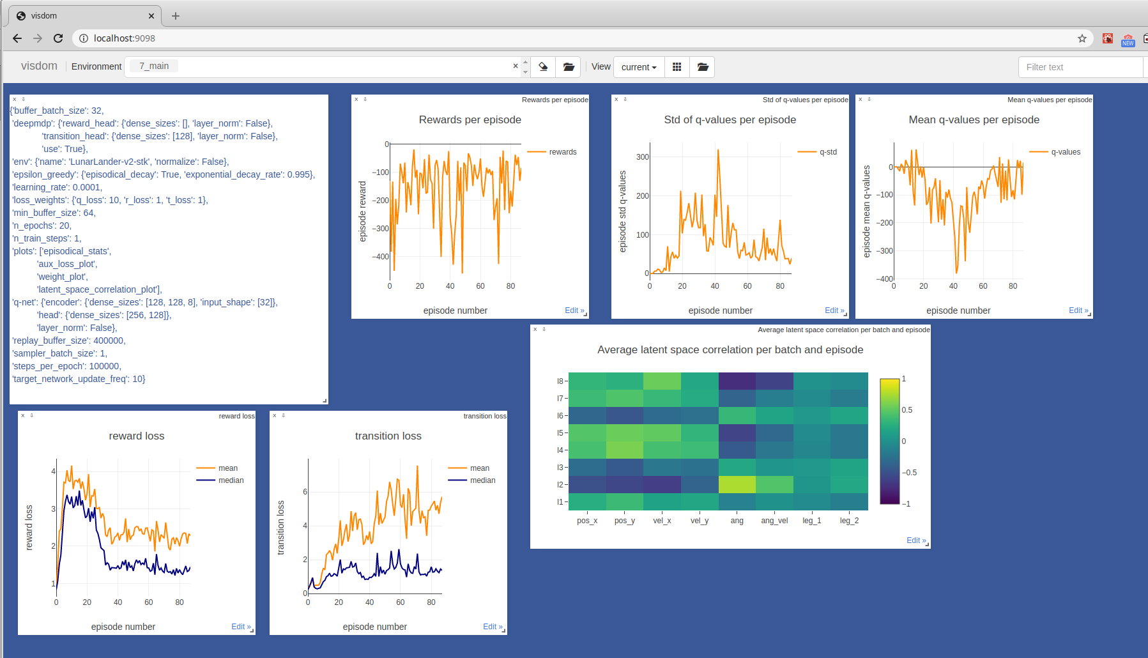Image resolution: width=1148 pixels, height=658 pixels.
Task: Click the repack grid icon
Action: point(677,66)
